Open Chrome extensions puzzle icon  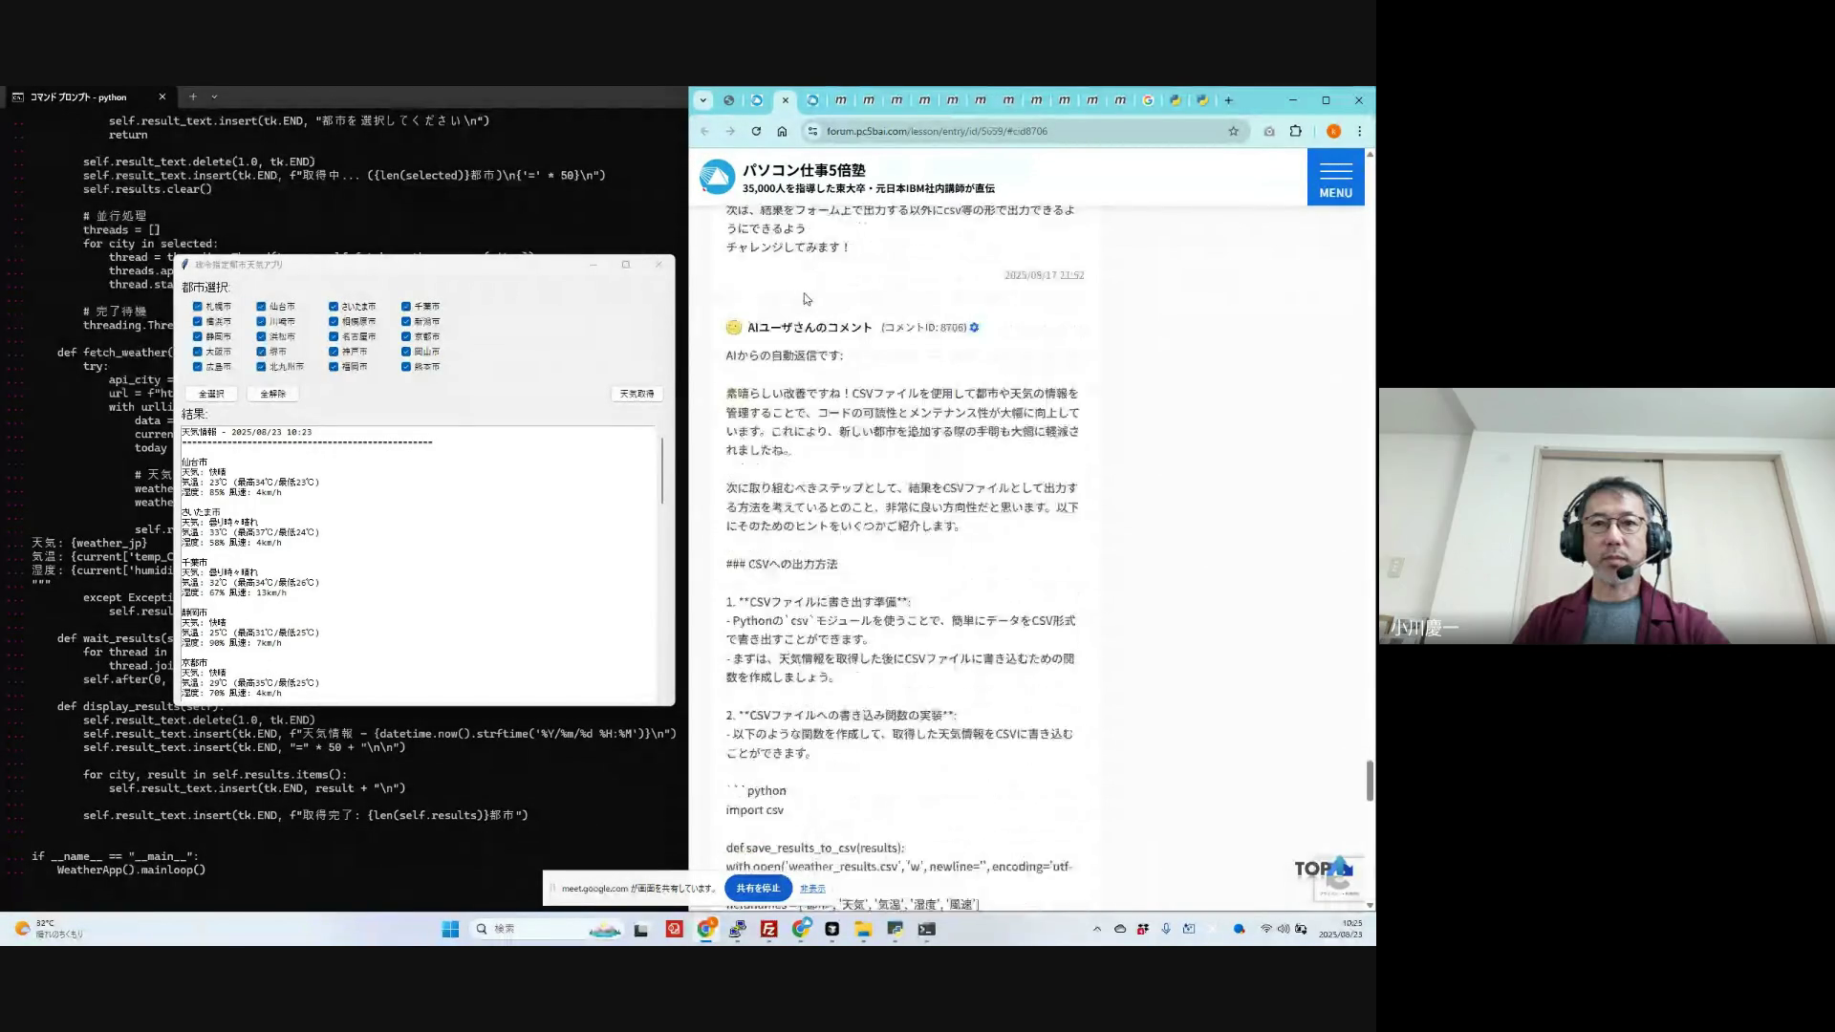coord(1296,132)
